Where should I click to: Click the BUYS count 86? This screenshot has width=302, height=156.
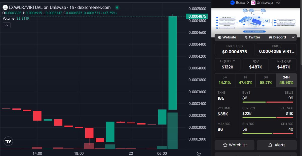(245, 98)
